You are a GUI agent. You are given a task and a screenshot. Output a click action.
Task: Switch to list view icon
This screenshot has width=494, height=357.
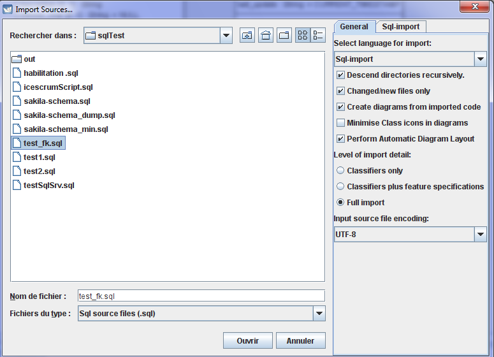click(303, 35)
